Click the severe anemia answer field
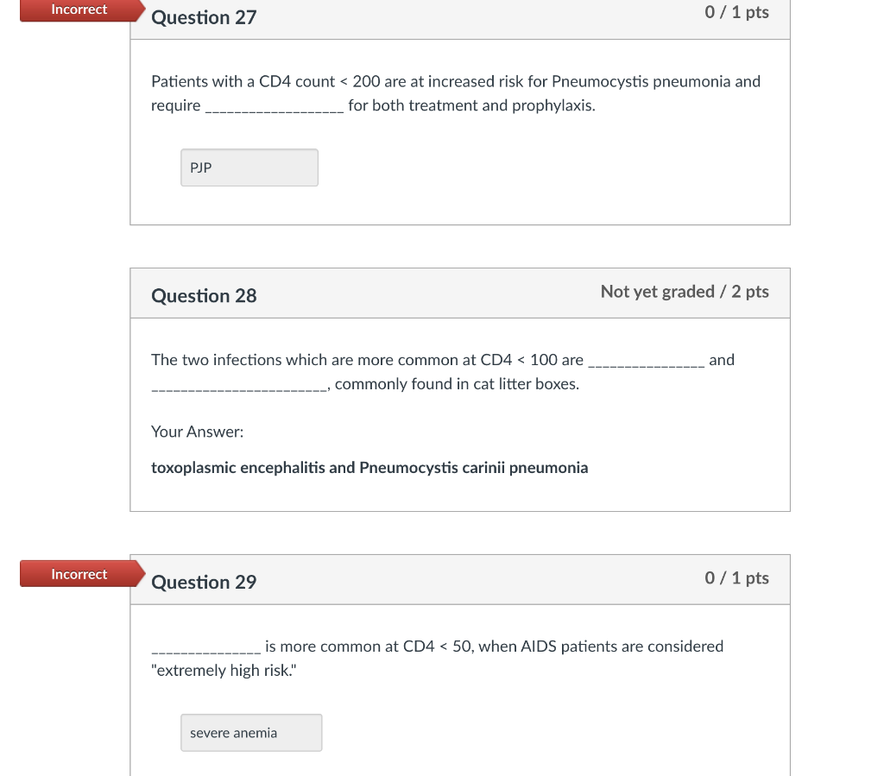 [x=251, y=732]
